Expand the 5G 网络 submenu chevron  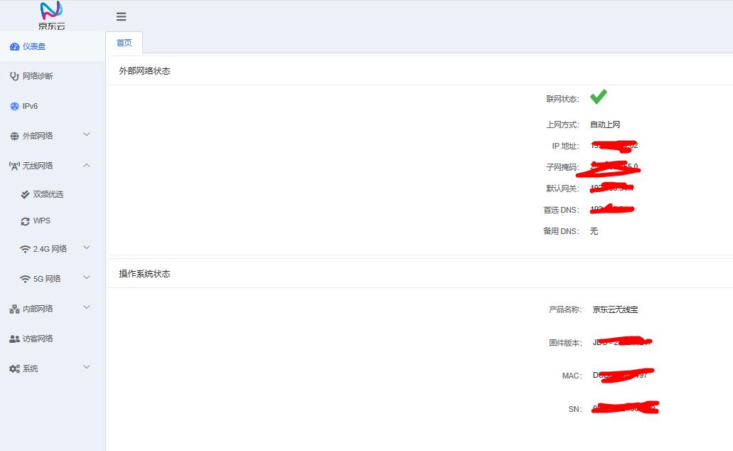click(x=87, y=277)
